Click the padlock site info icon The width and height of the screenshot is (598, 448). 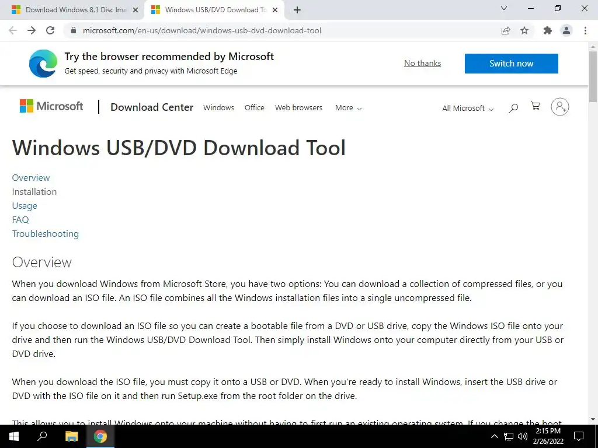74,30
